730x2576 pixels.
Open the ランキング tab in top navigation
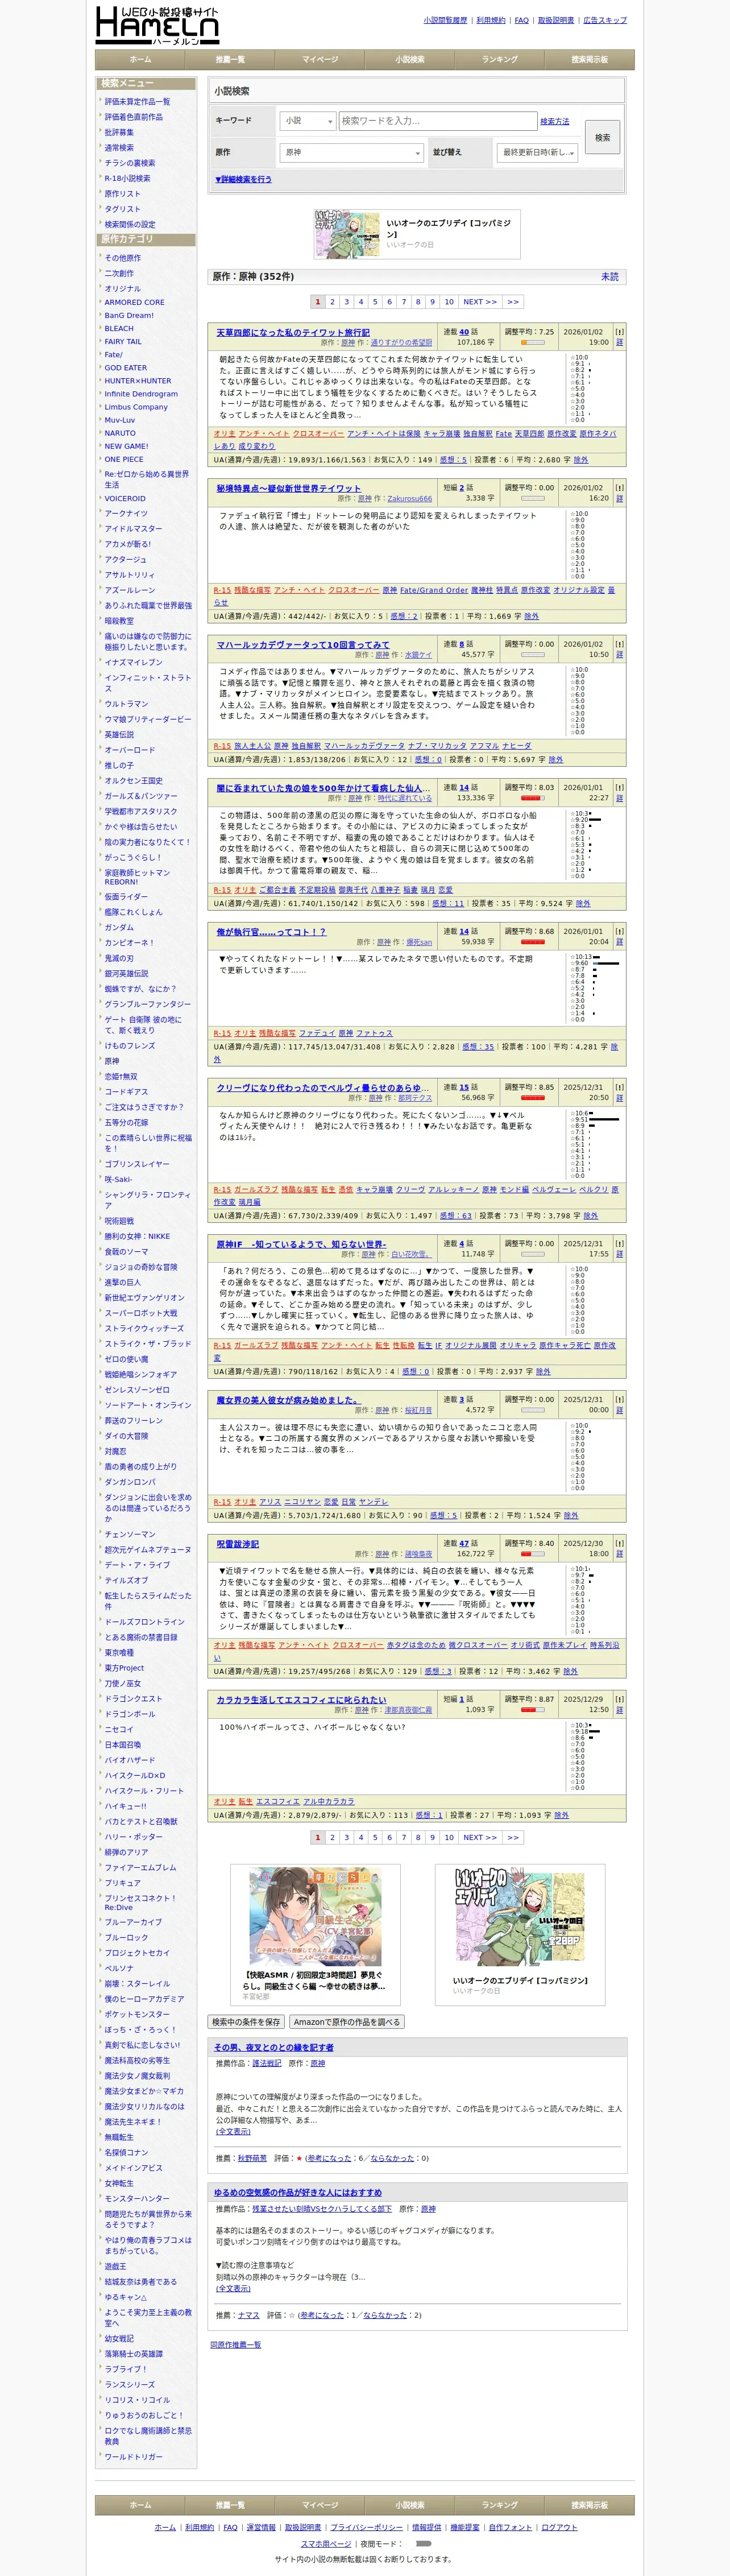point(500,60)
